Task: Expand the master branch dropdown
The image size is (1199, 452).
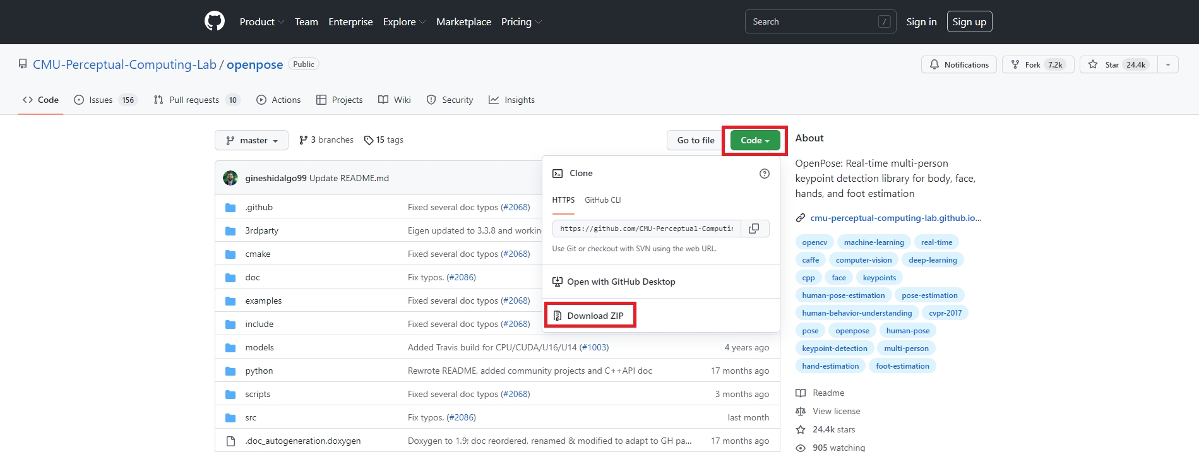Action: (x=251, y=140)
